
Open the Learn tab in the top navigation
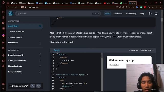tap(108, 14)
